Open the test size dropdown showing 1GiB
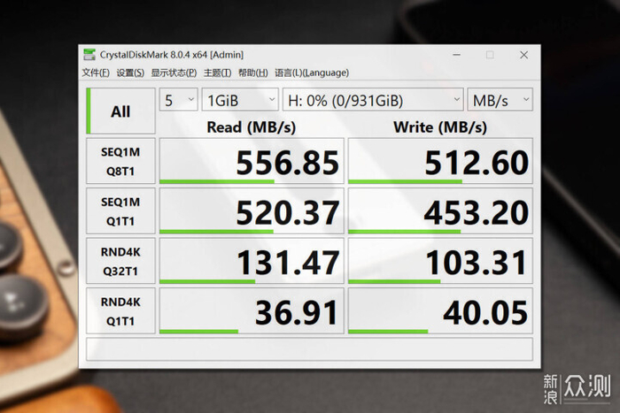Viewport: 620px width, 413px height. pyautogui.click(x=240, y=100)
